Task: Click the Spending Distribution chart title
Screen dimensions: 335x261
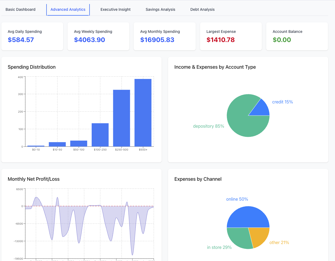Action: coord(32,67)
